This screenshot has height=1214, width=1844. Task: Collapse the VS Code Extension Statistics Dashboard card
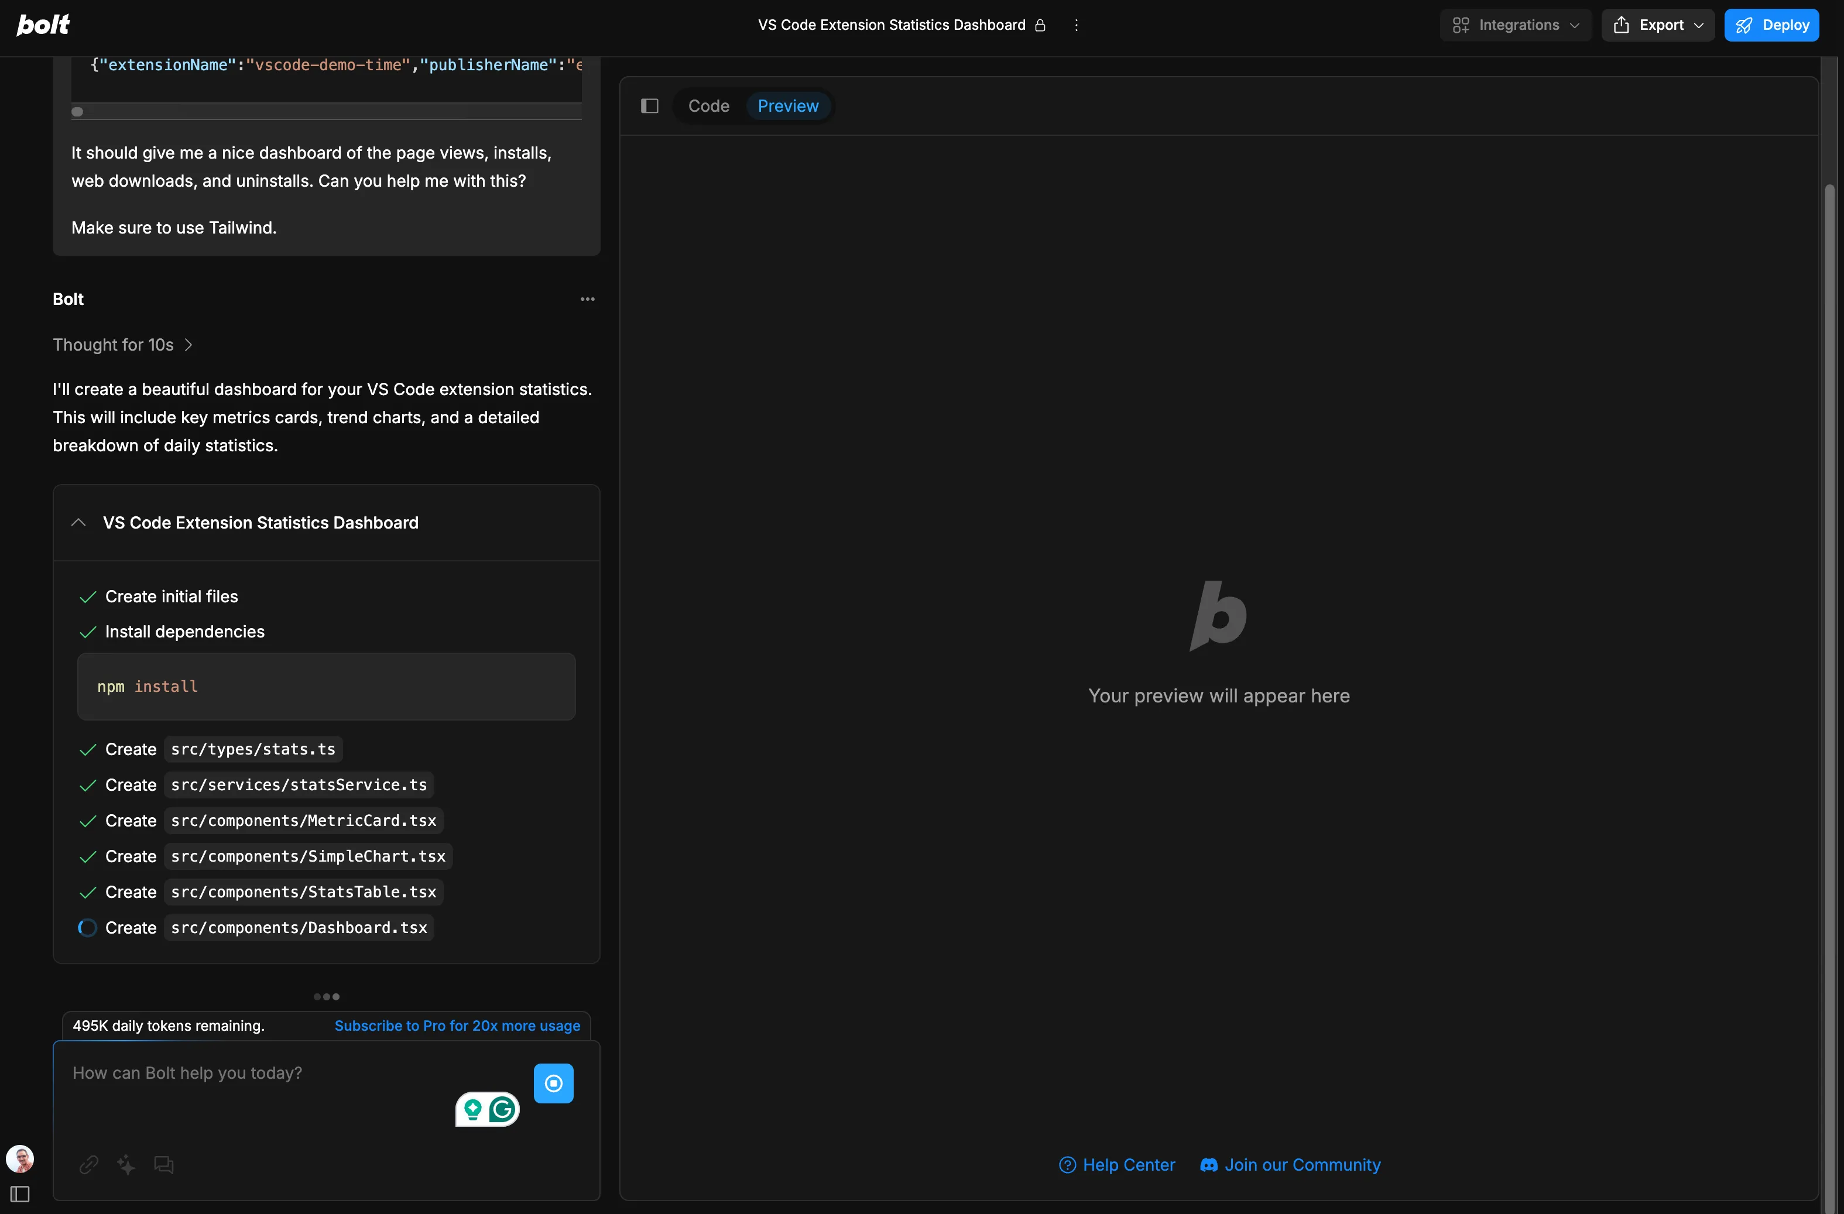[78, 523]
